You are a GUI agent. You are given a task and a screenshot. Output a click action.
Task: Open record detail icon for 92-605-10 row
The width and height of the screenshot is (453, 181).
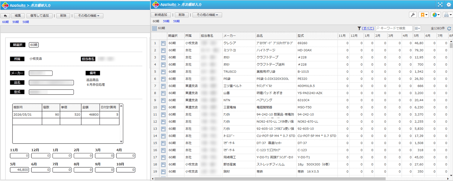[x=163, y=129]
